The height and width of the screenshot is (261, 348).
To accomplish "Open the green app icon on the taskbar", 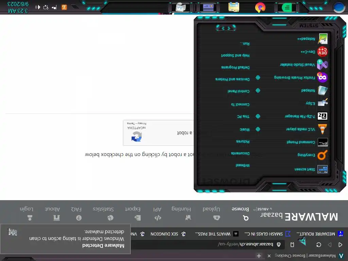I will (287, 7).
